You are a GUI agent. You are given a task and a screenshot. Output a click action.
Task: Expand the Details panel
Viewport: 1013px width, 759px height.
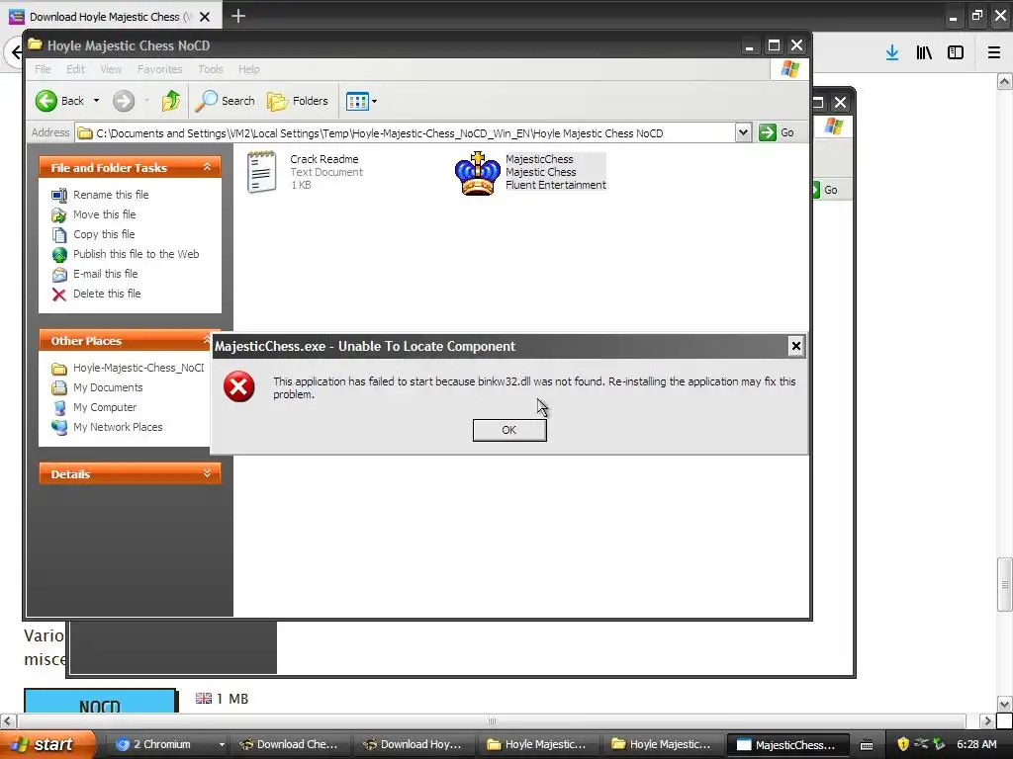pyautogui.click(x=207, y=473)
